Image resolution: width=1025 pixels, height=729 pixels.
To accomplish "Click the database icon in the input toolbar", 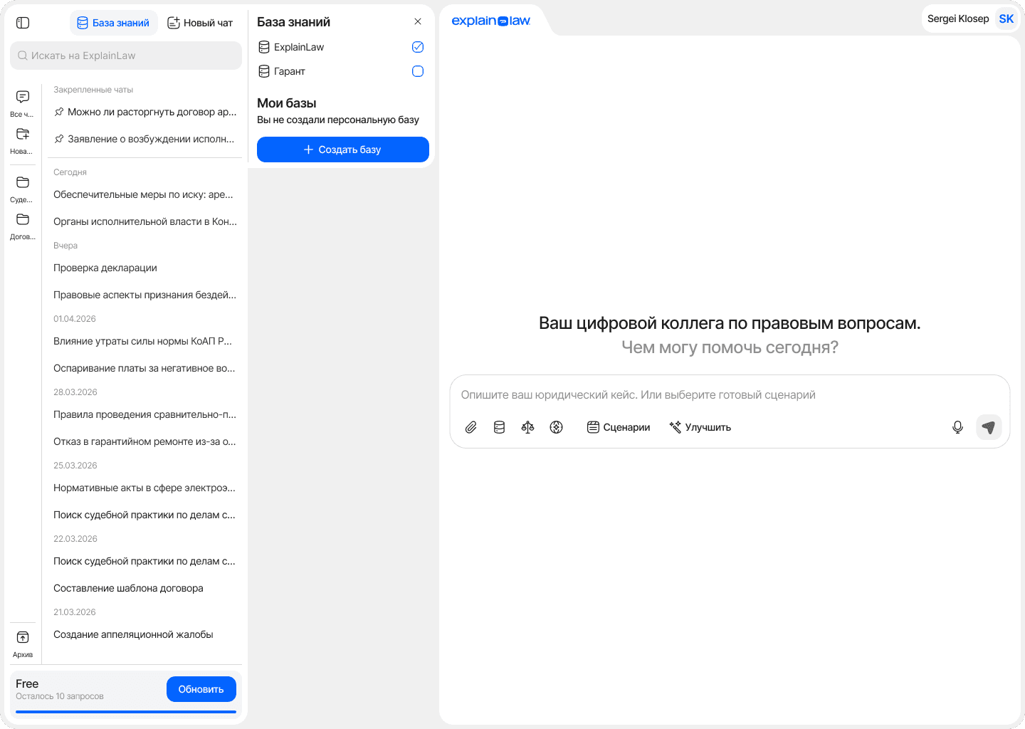I will pos(499,427).
